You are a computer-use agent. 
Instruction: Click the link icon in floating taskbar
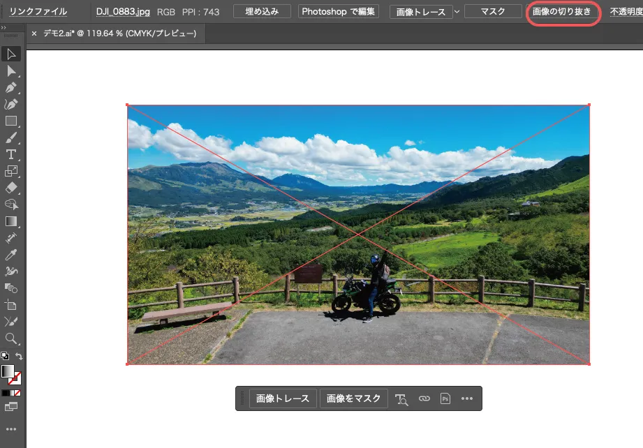[x=424, y=398]
